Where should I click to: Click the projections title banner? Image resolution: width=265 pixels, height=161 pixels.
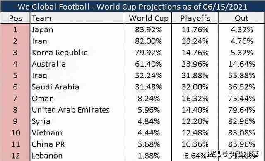coord(132,7)
